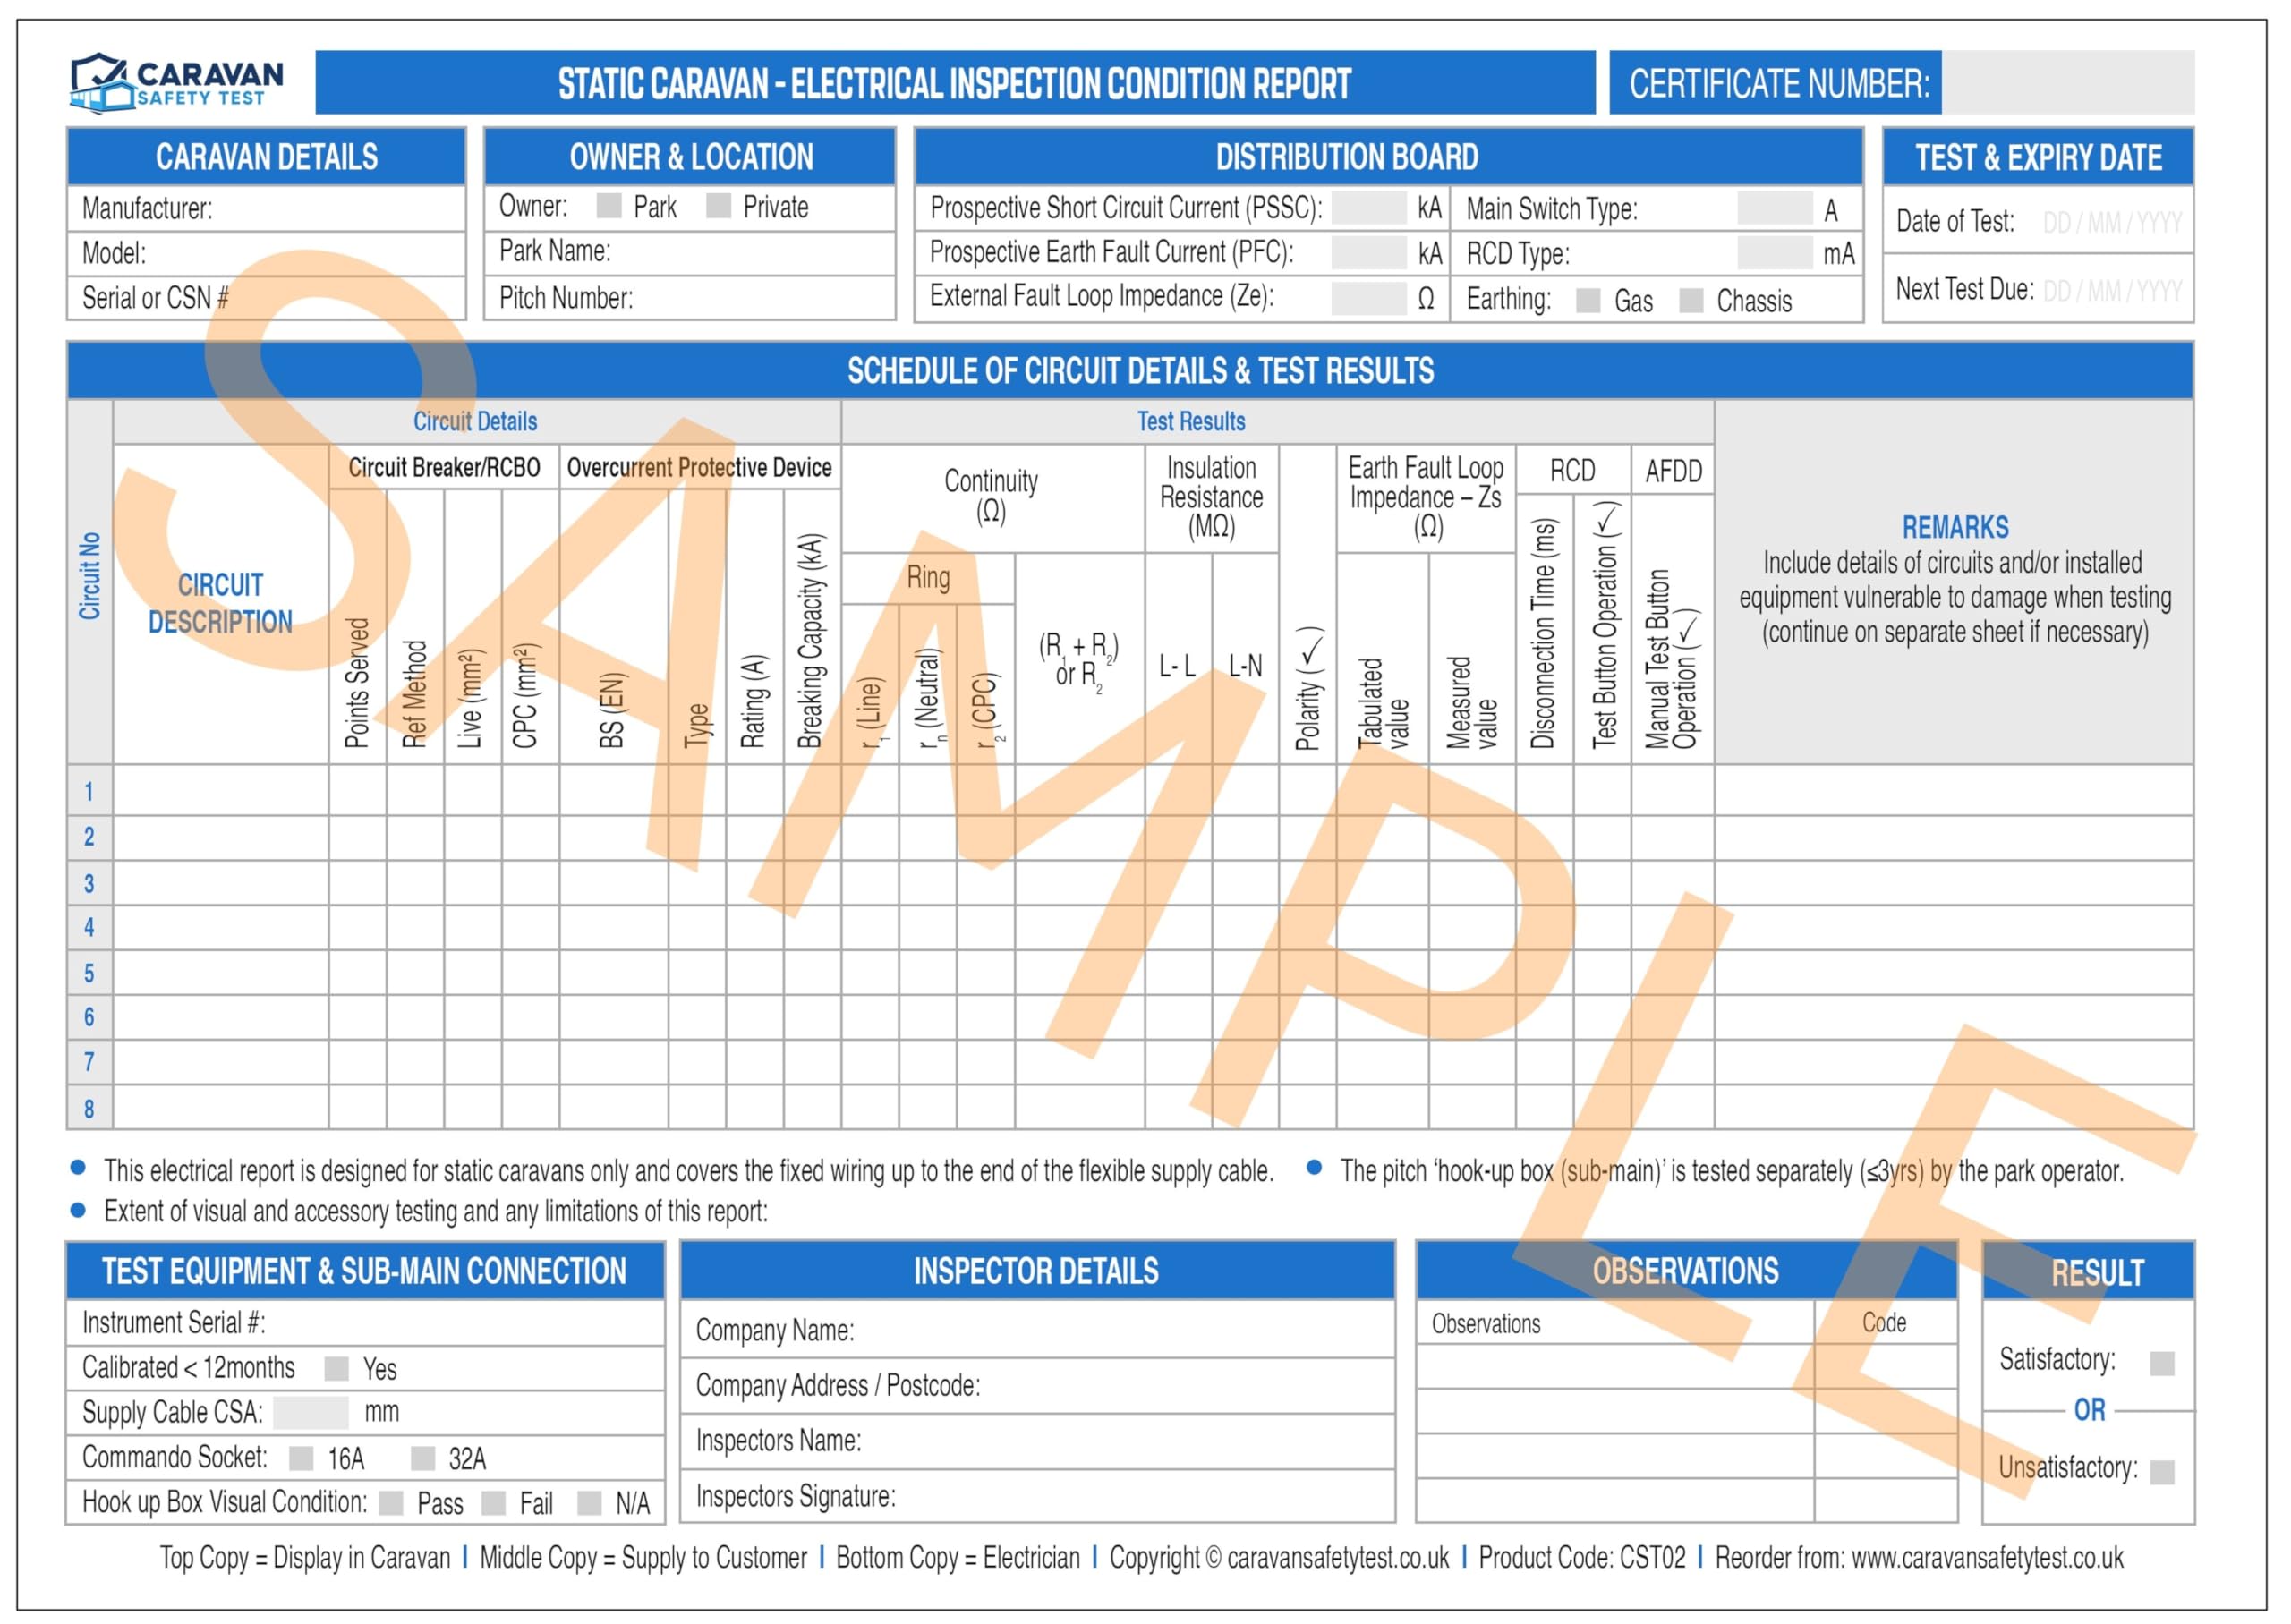This screenshot has height=1624, width=2291.
Task: Check Hook up Box condition Fail
Action: coord(493,1504)
